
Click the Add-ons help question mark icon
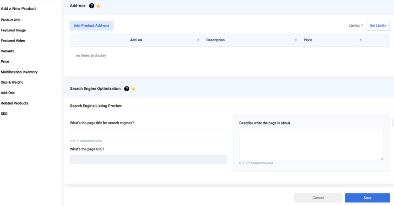click(x=91, y=6)
